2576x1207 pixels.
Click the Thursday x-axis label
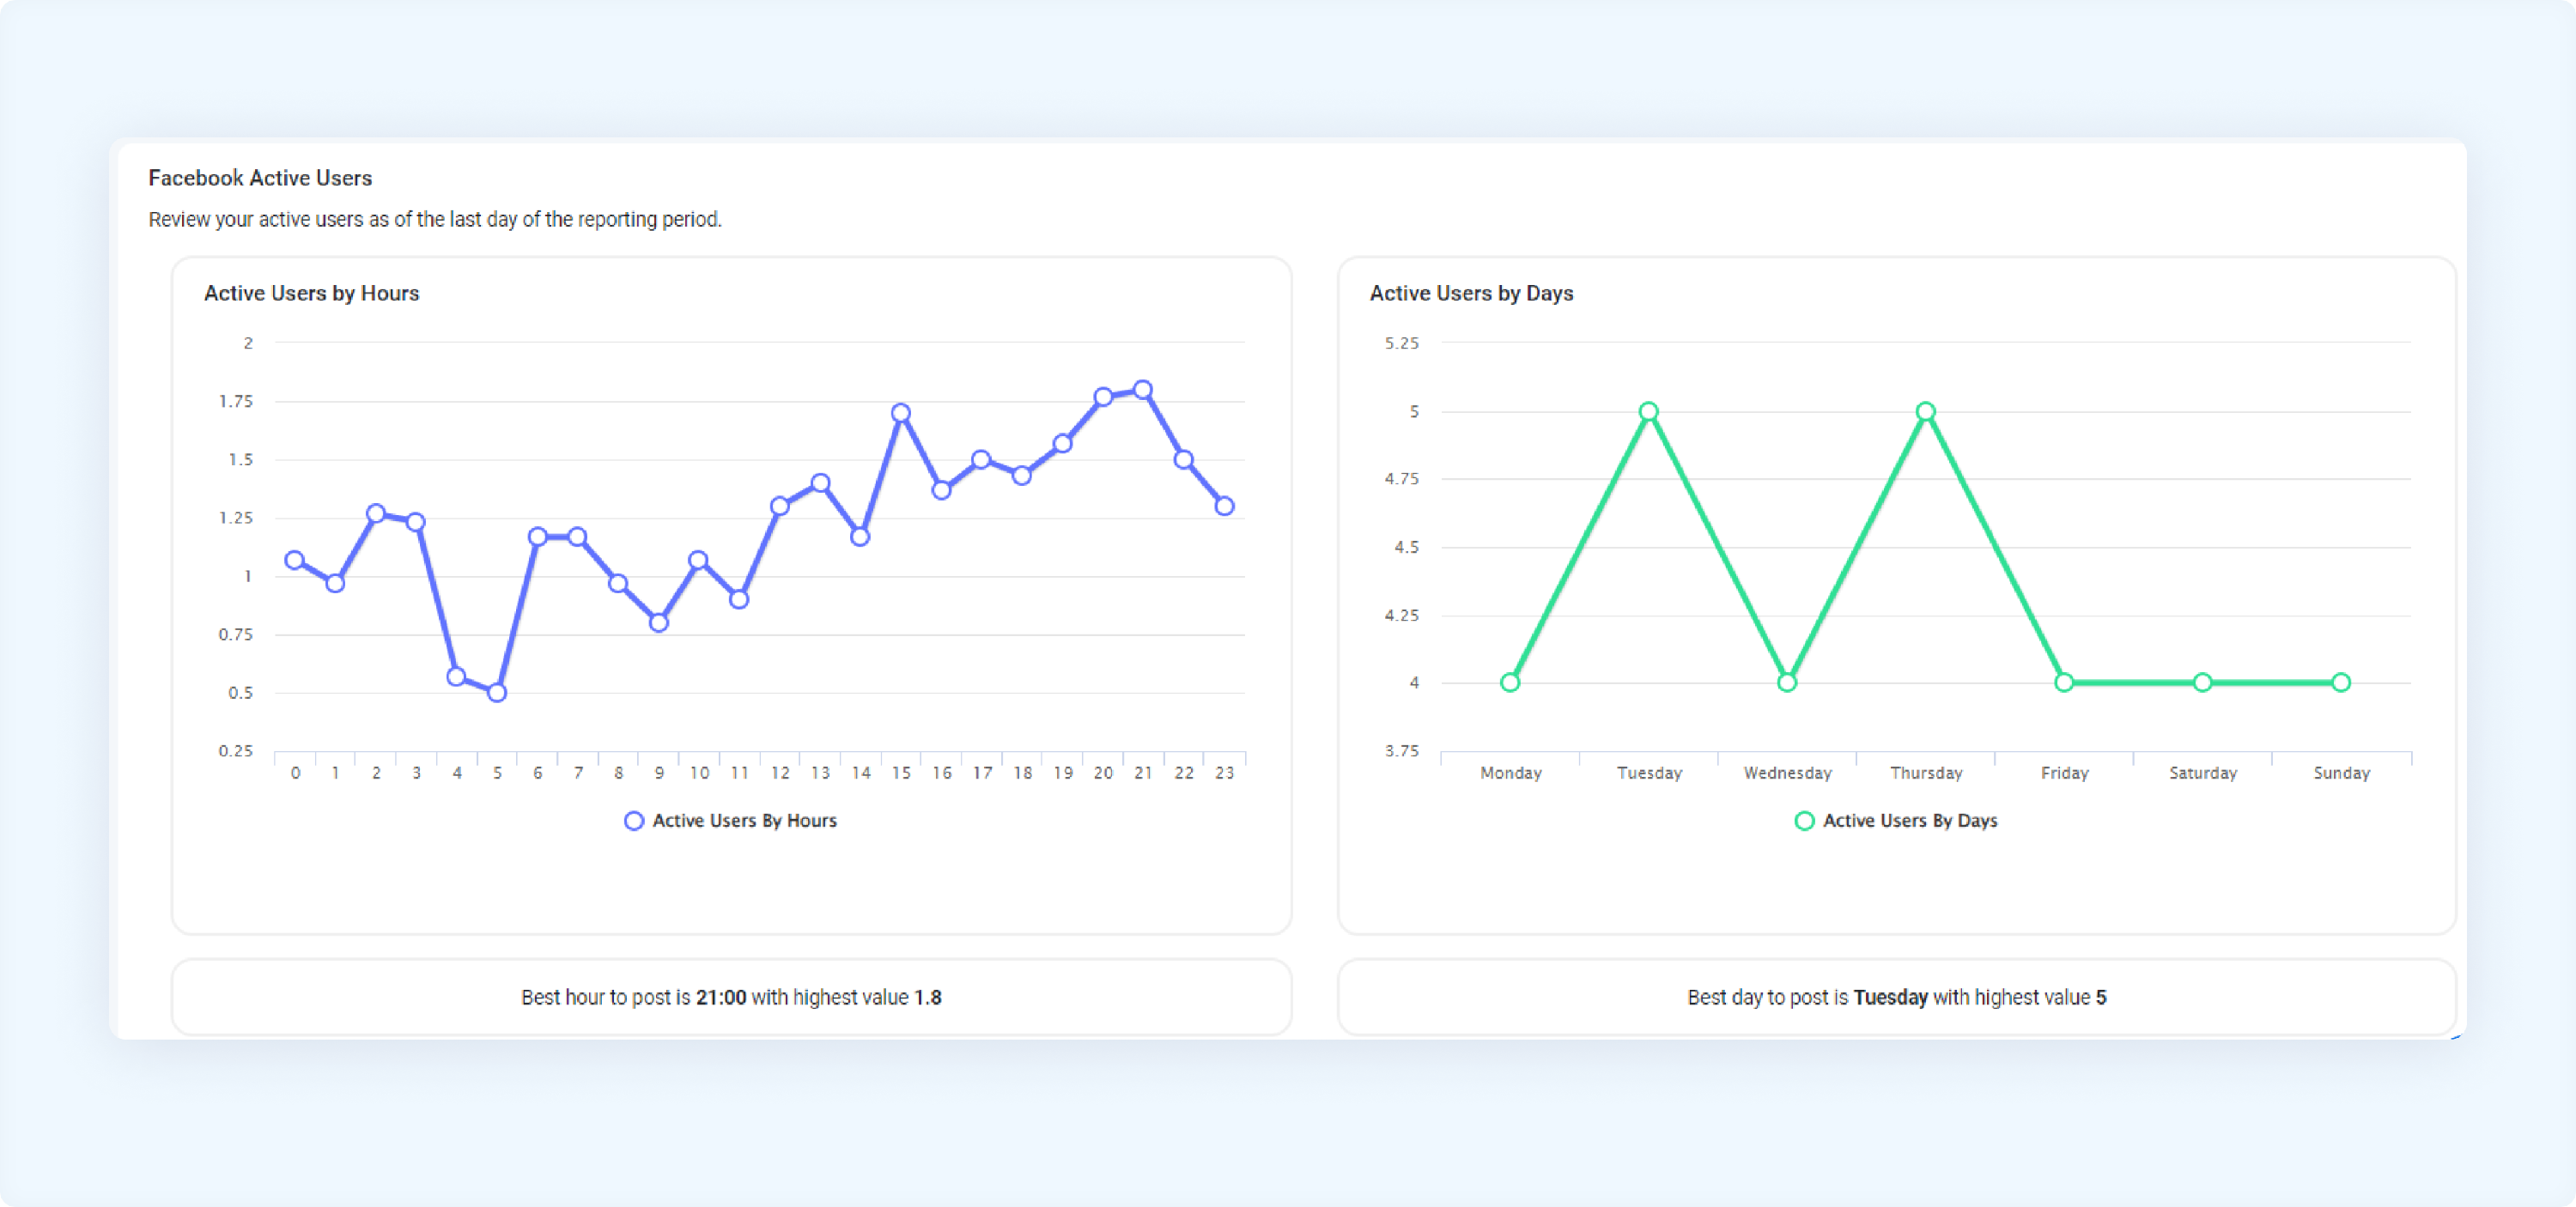pos(1926,773)
